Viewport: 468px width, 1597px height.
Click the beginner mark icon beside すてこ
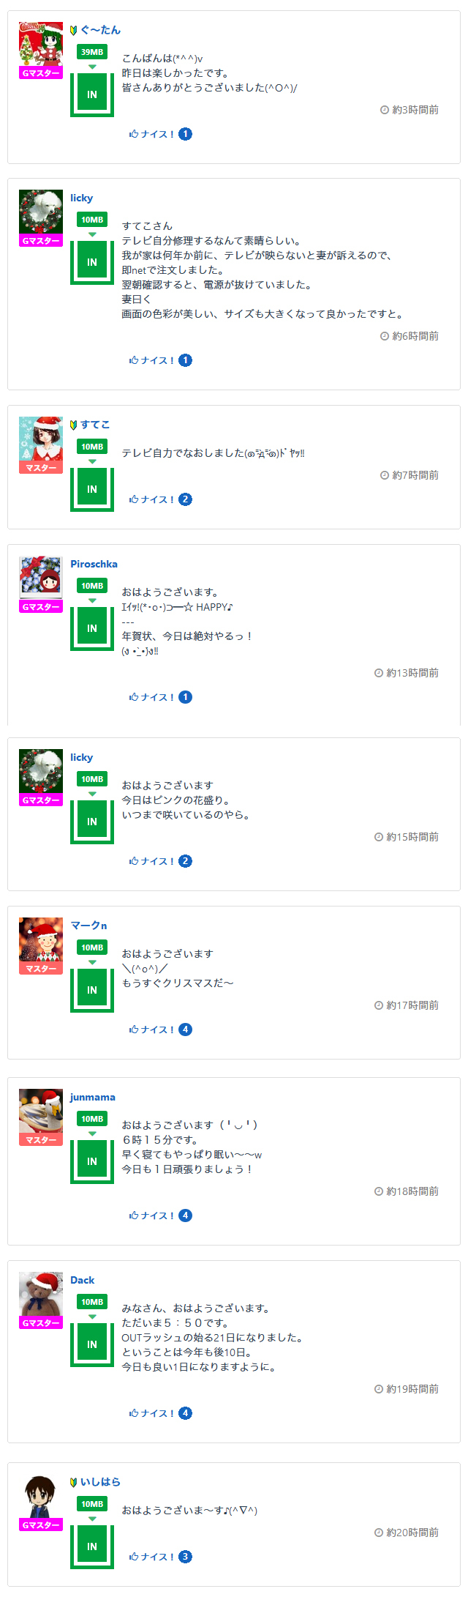(74, 425)
